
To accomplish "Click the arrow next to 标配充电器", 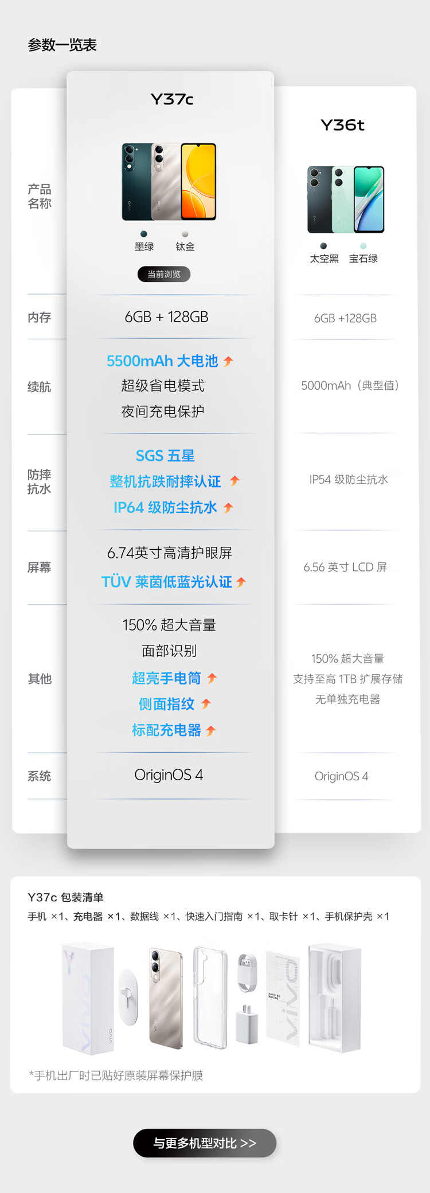I will (x=211, y=730).
